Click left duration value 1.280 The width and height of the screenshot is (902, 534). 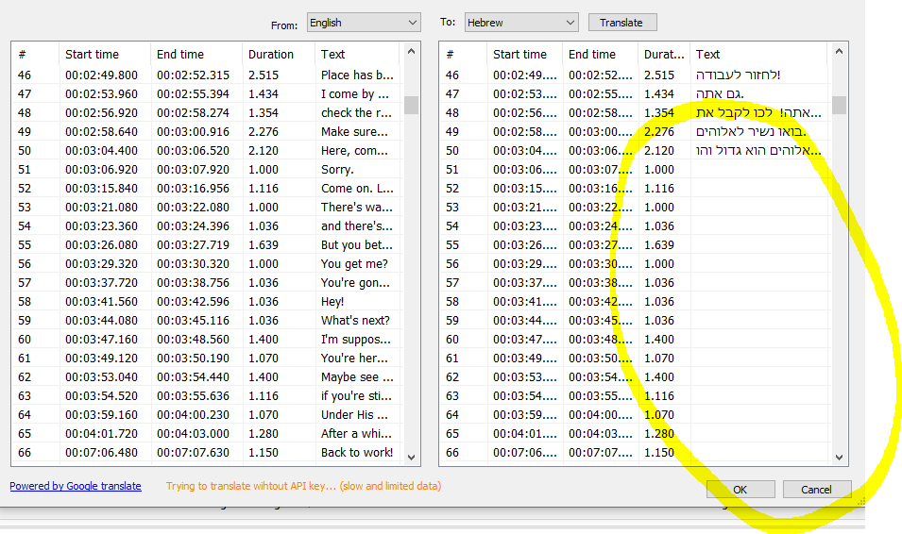(x=264, y=433)
